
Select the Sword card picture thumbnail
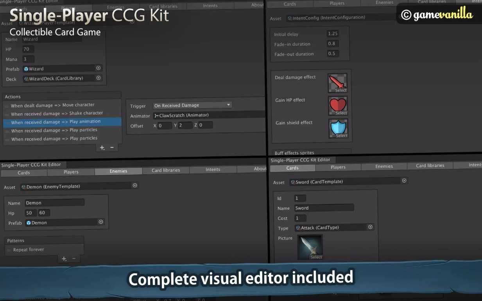tap(310, 247)
